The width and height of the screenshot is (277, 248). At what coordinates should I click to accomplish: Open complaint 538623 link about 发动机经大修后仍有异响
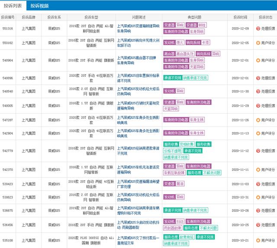point(138,197)
